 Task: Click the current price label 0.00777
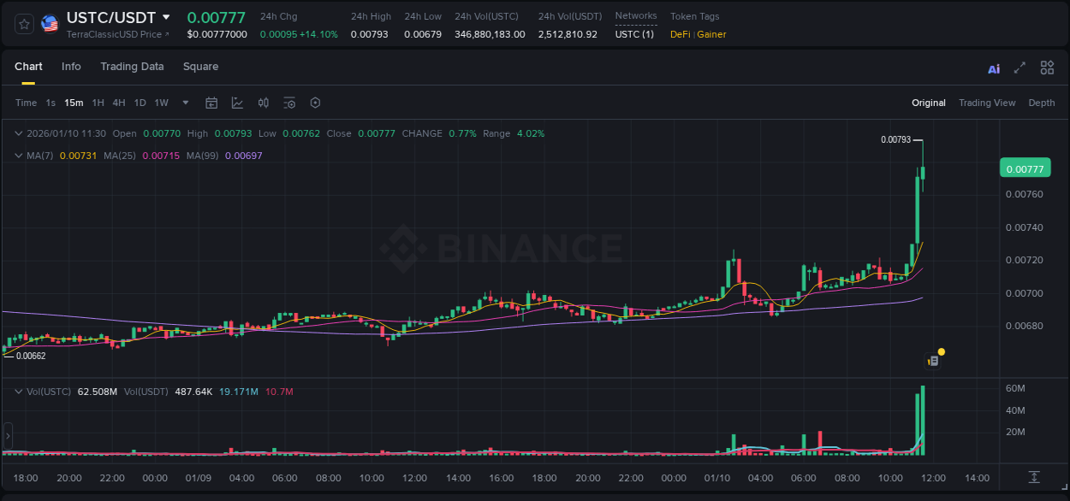coord(1025,168)
